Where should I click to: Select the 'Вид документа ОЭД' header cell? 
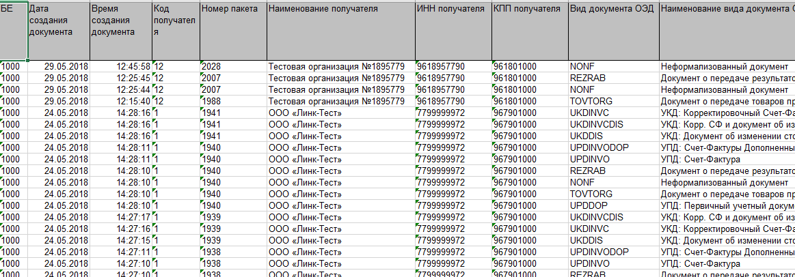613,31
